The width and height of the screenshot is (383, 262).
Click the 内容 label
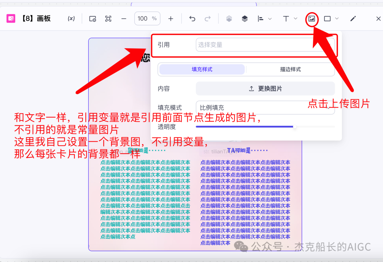click(163, 89)
